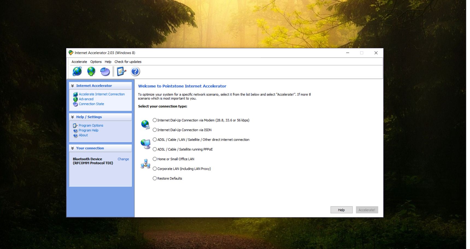Open the Advanced sidebar link
This screenshot has height=249, width=470.
tap(86, 99)
